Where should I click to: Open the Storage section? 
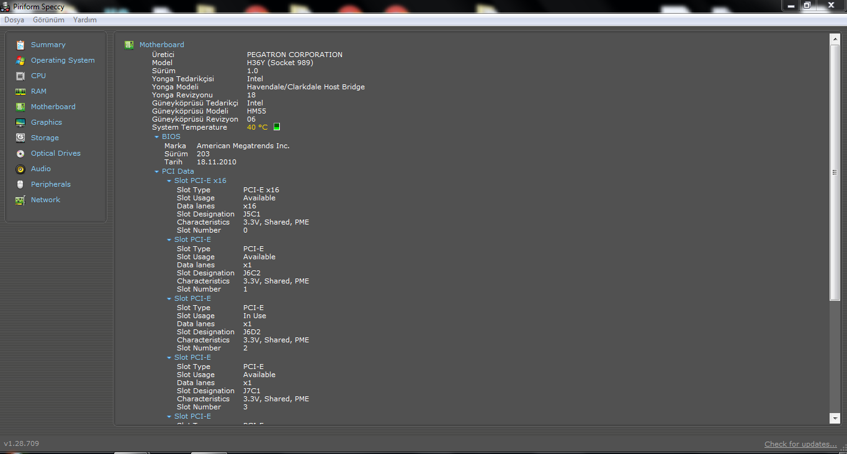(45, 138)
